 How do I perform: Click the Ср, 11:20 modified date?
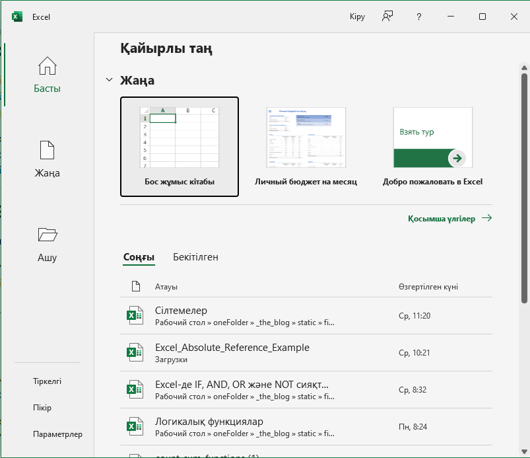(414, 316)
